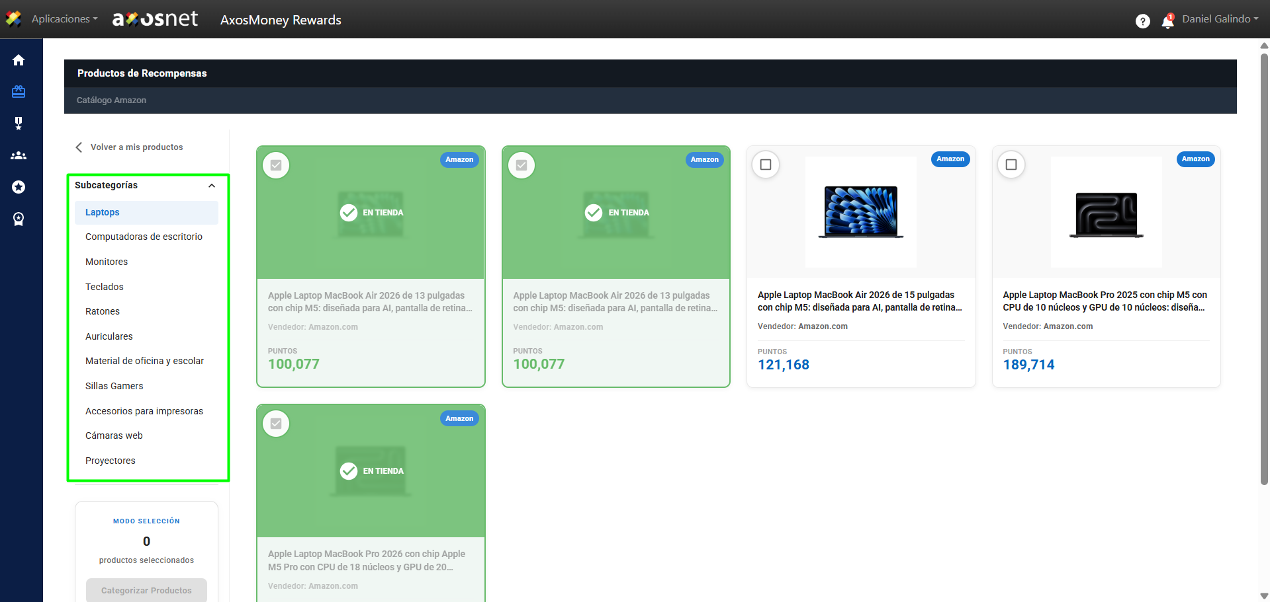Click the MacBook Air 15 product thumbnail
This screenshot has width=1270, height=602.
click(x=860, y=211)
